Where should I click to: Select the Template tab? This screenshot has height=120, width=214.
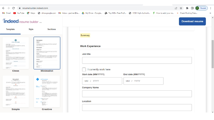(10, 29)
